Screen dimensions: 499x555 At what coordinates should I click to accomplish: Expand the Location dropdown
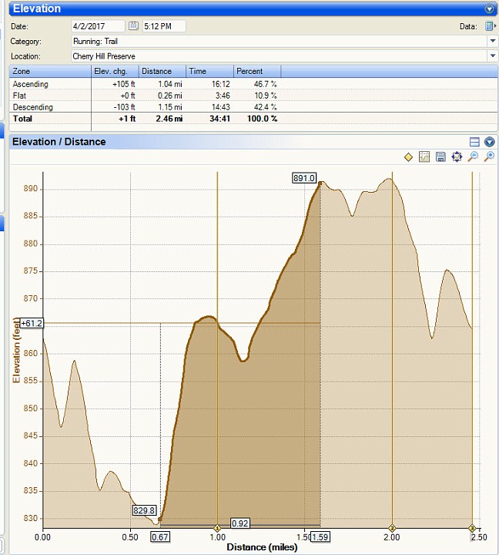(x=492, y=56)
